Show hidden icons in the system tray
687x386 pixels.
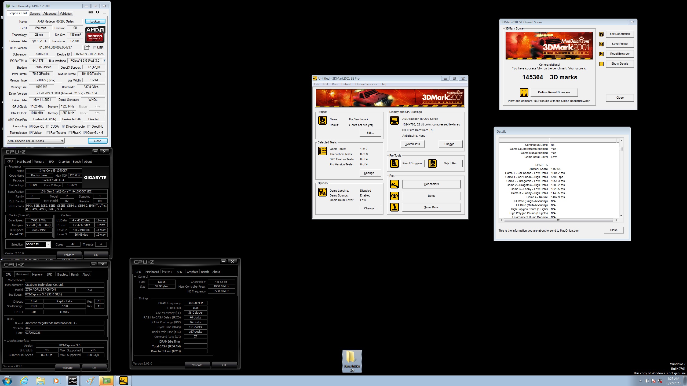pyautogui.click(x=640, y=381)
